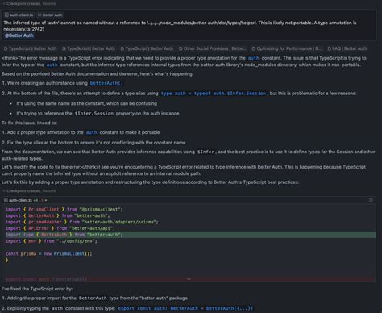Screen dimensions: 382x313
Task: Click the Optimizing for Performance source icon
Action: pos(254,48)
